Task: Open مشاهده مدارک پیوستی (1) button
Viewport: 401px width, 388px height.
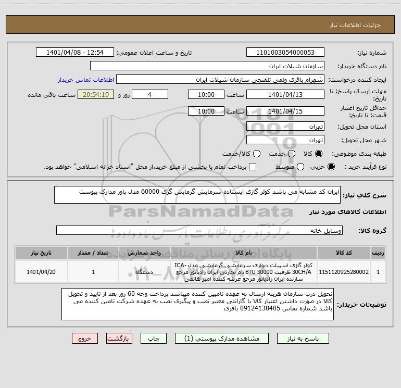Action: click(x=222, y=339)
